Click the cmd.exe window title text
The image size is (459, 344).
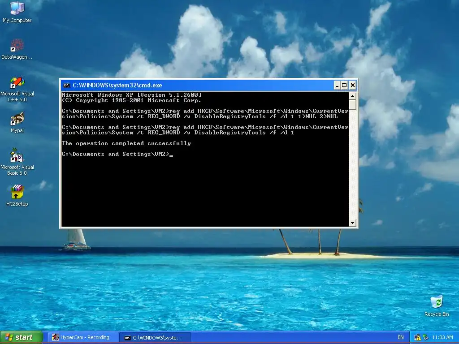pos(117,86)
